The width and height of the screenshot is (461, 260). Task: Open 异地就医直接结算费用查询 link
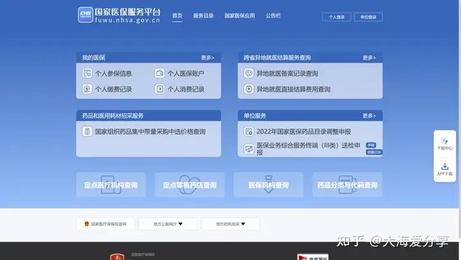click(x=293, y=89)
